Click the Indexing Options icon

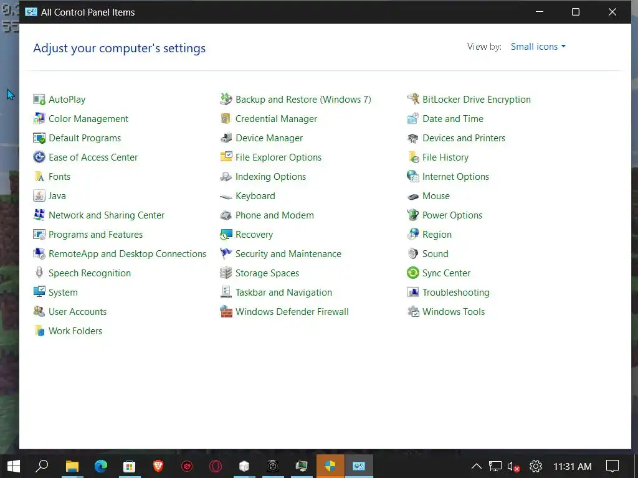226,177
